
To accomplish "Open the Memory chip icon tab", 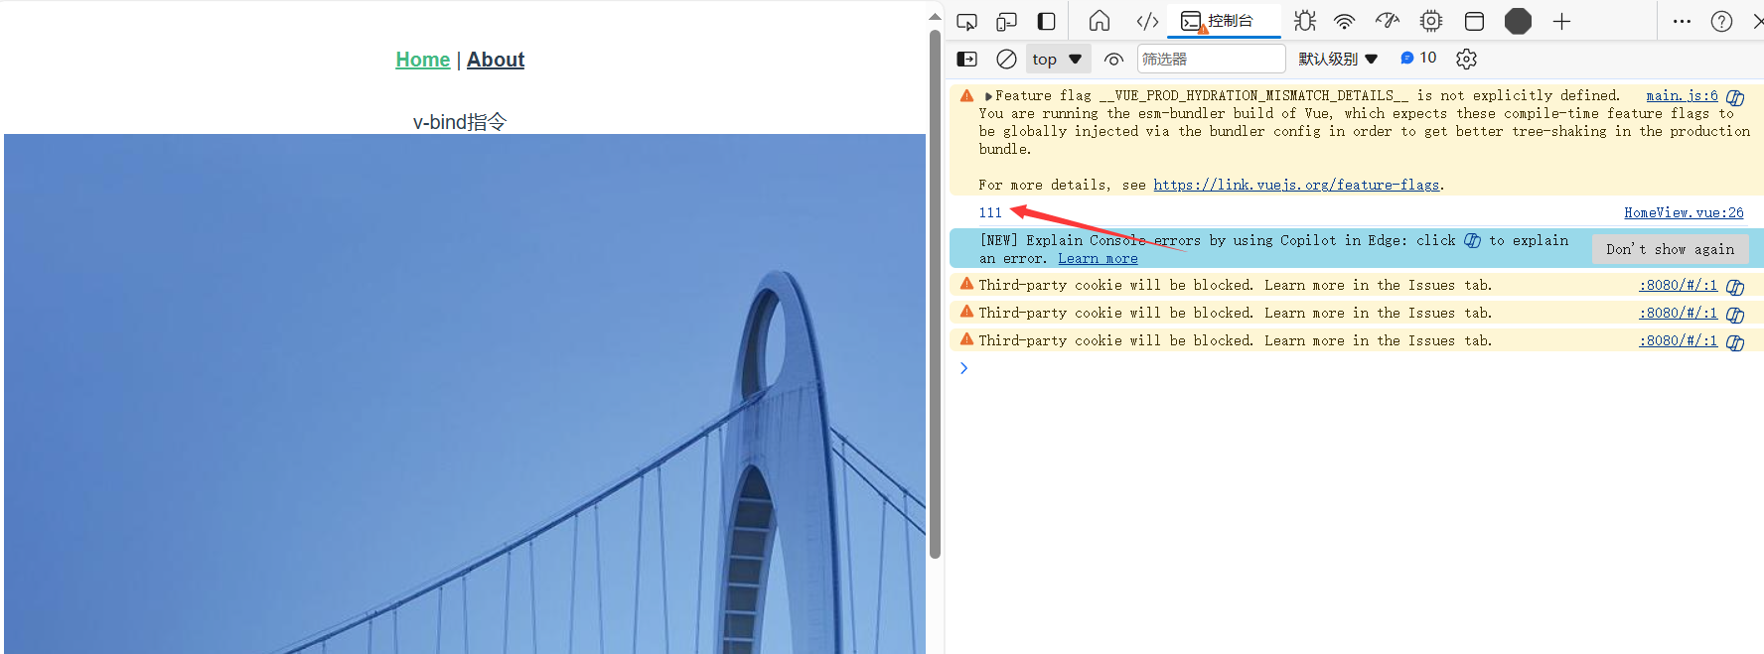I will (1431, 21).
